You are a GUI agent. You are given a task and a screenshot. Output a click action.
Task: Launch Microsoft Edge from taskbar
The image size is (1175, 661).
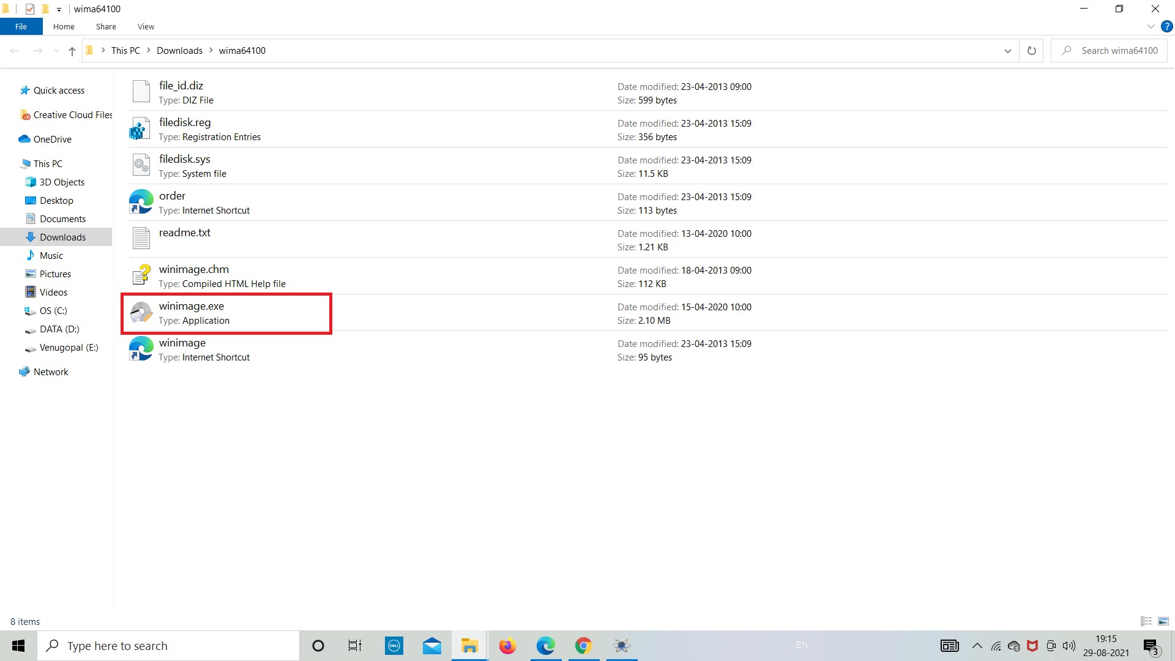545,646
